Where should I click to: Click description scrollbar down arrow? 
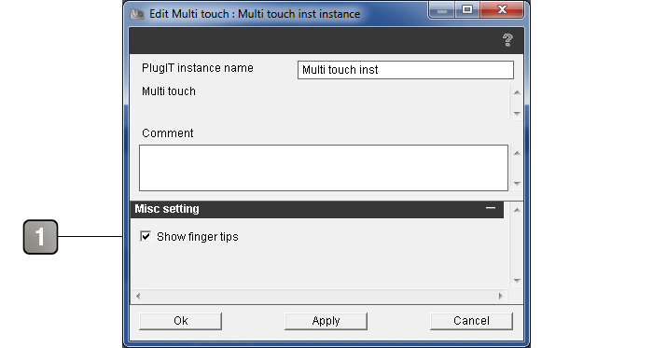pos(517,113)
